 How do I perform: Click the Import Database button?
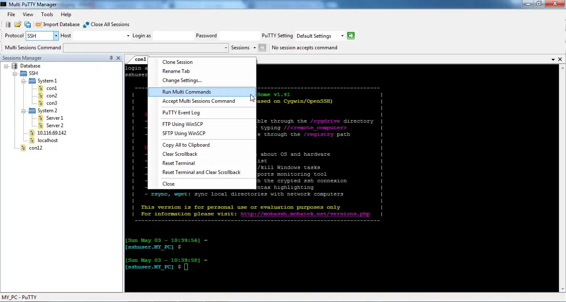click(x=58, y=24)
